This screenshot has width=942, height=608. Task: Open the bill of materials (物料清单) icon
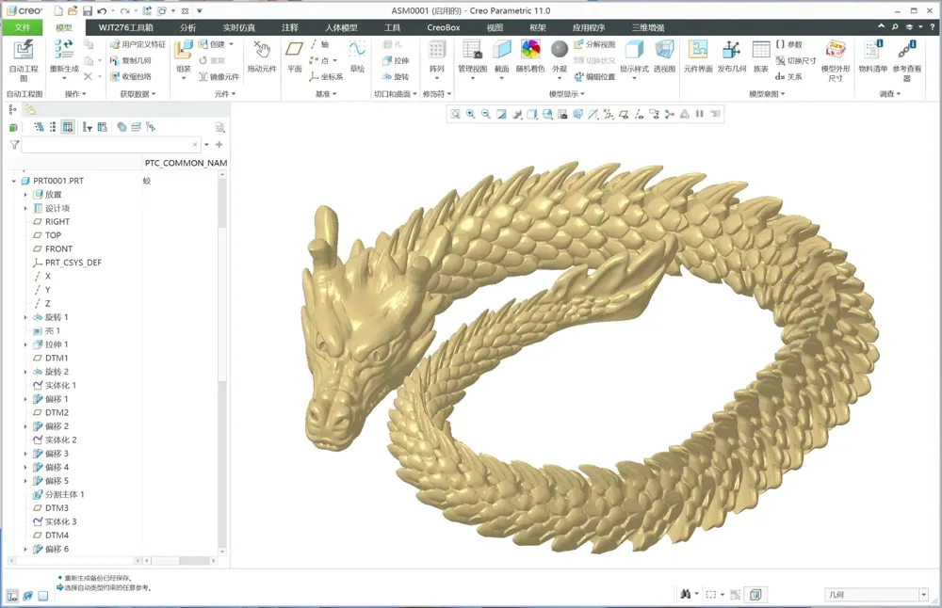tap(872, 57)
